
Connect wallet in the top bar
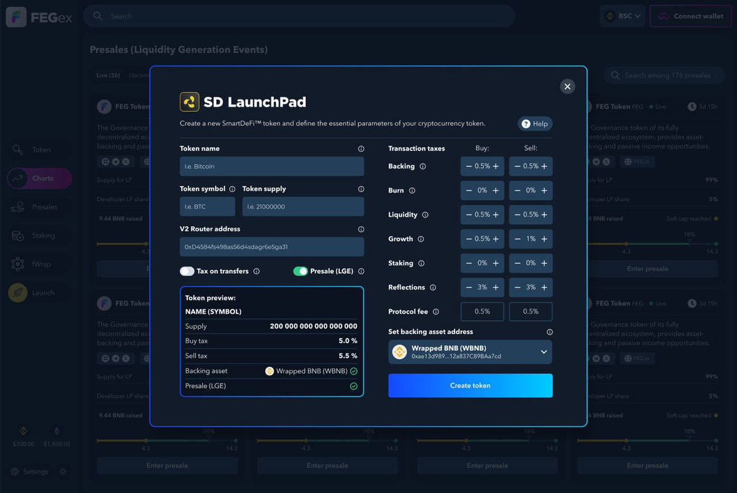[x=691, y=16]
